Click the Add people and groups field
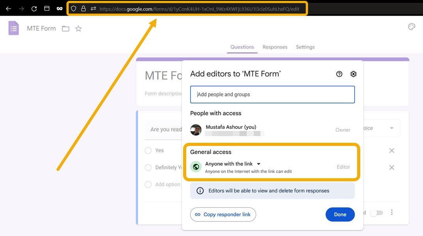Image resolution: width=423 pixels, height=236 pixels. click(272, 94)
